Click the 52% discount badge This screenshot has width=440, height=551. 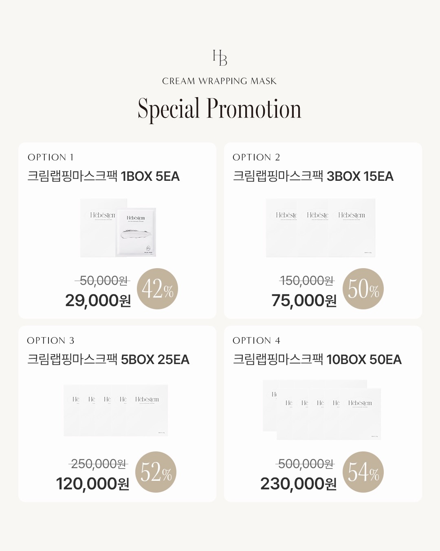[x=156, y=472]
